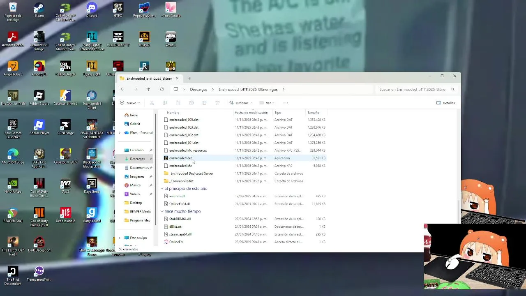Open Microsoft Edge desktop icon

tap(13, 157)
